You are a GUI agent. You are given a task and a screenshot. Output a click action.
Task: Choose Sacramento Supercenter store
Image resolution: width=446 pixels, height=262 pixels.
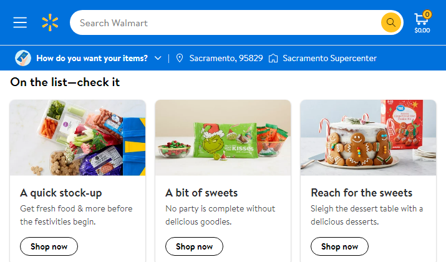(x=329, y=58)
